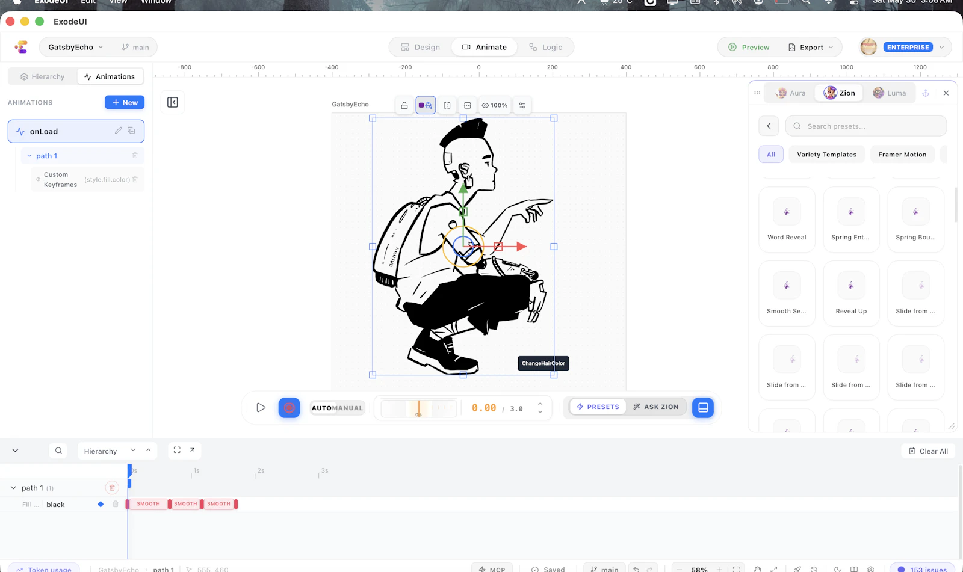Switch keyframe mode to MANUAL
This screenshot has width=963, height=572.
[348, 408]
